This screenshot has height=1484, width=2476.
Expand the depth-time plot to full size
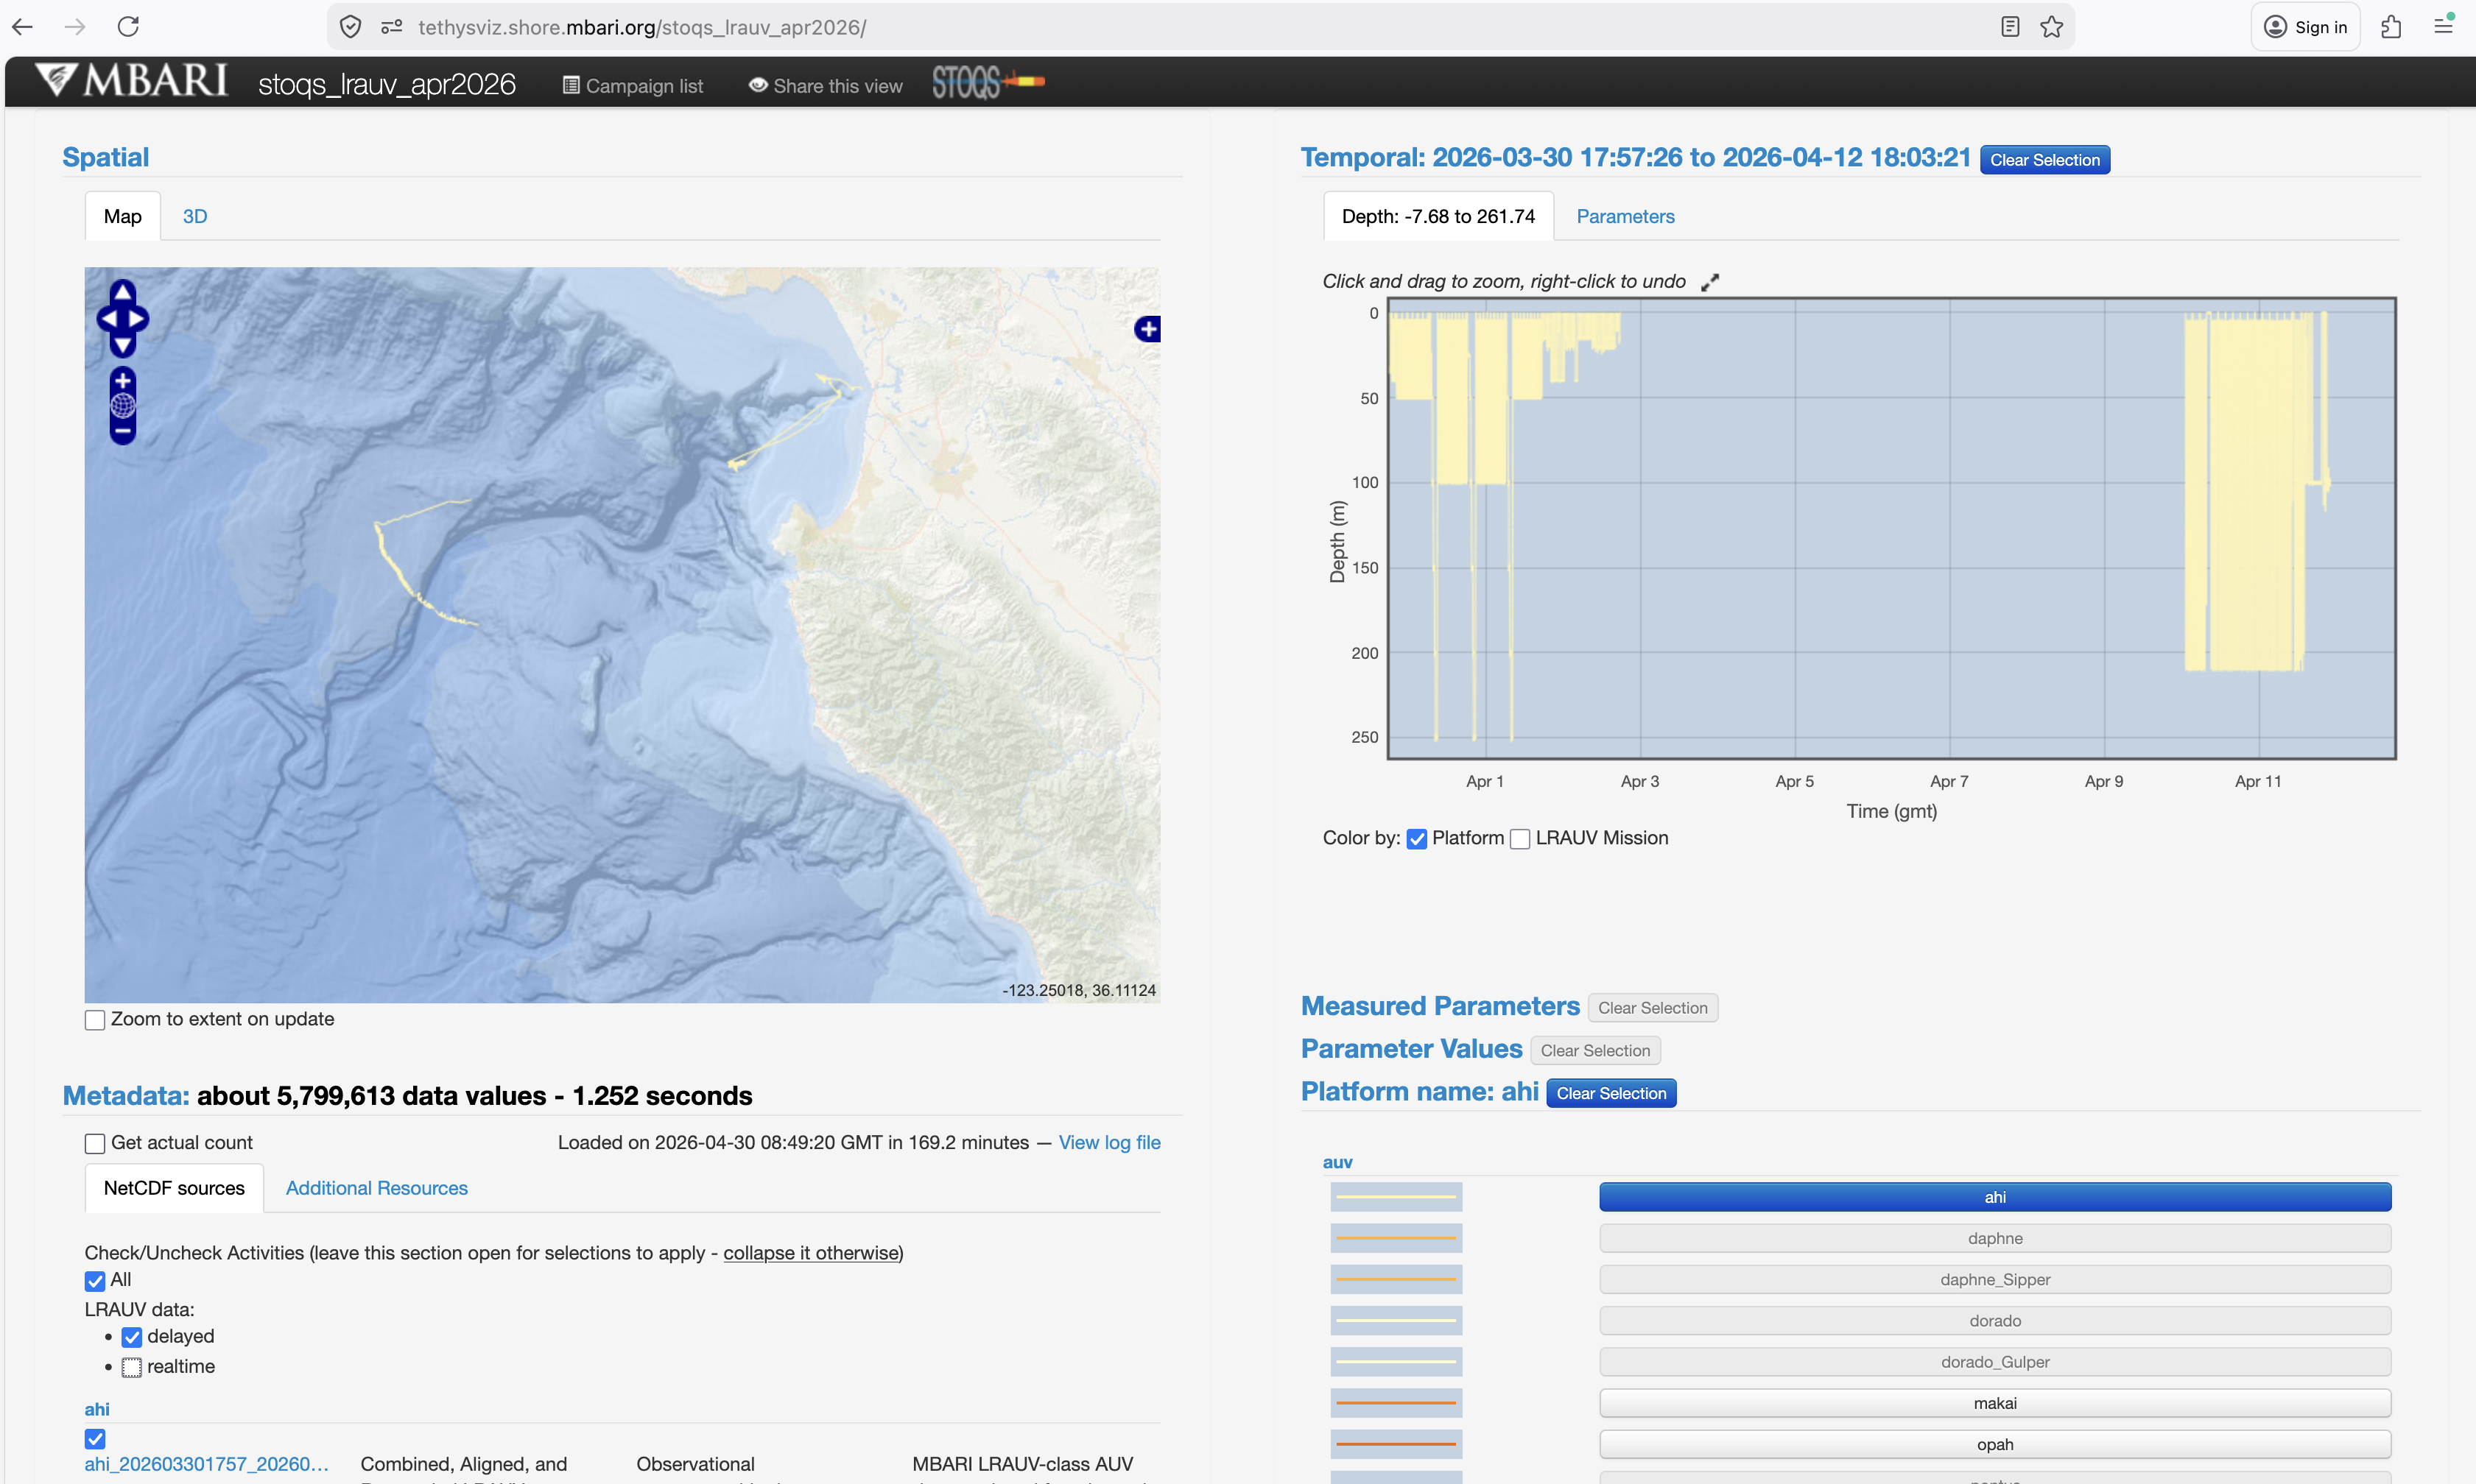pos(1711,282)
